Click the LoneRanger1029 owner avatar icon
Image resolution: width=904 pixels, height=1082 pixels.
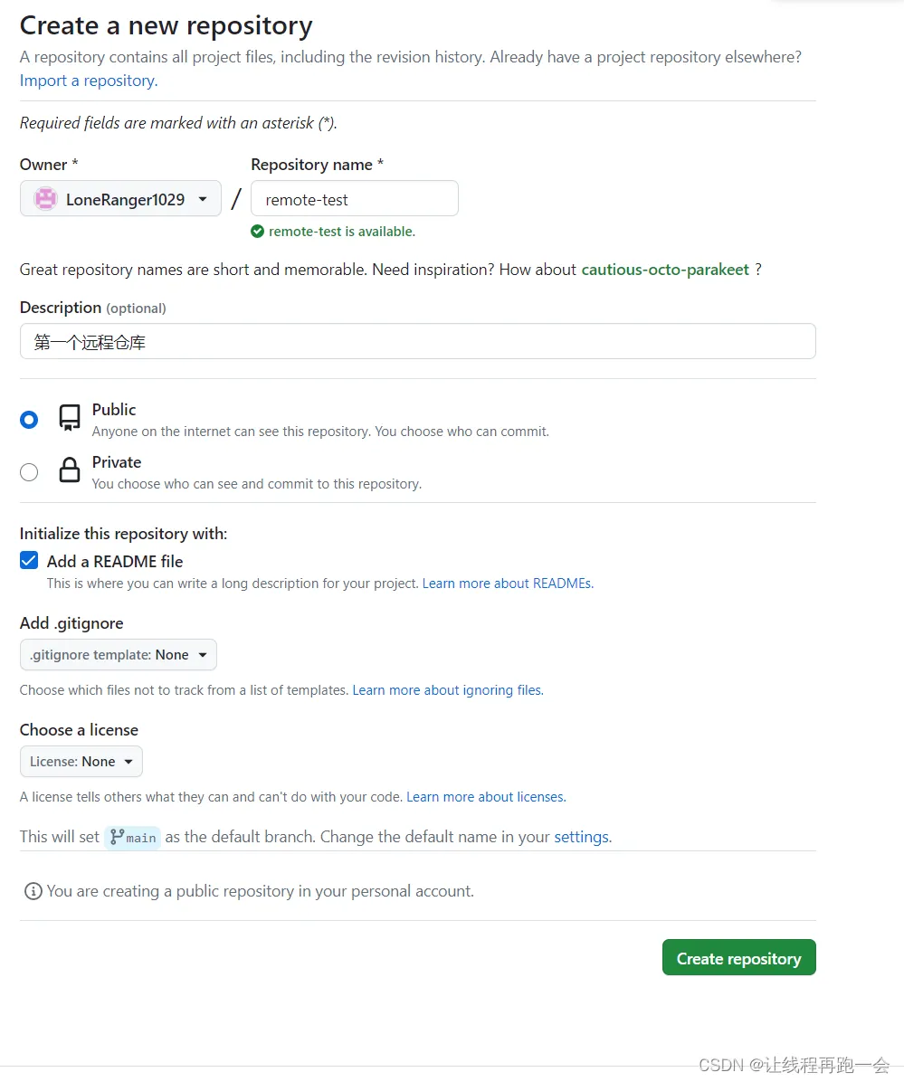[45, 199]
